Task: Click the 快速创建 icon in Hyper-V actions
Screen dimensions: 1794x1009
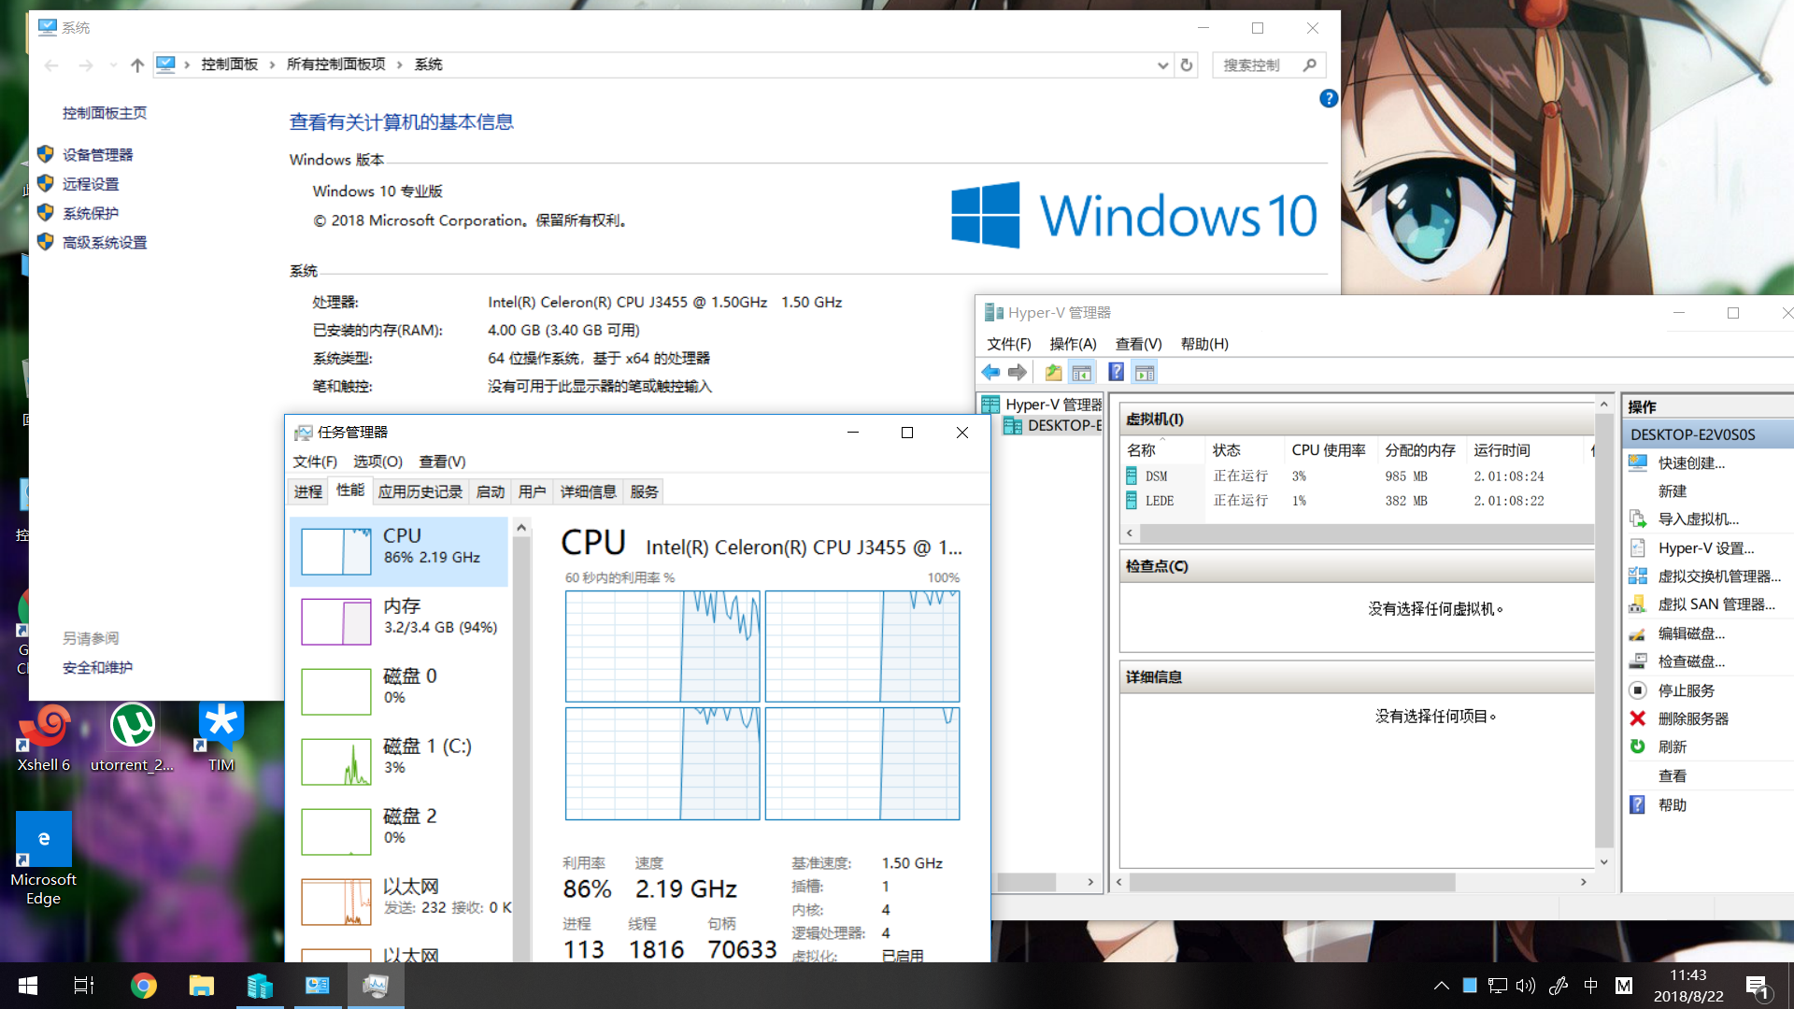Action: pyautogui.click(x=1638, y=462)
